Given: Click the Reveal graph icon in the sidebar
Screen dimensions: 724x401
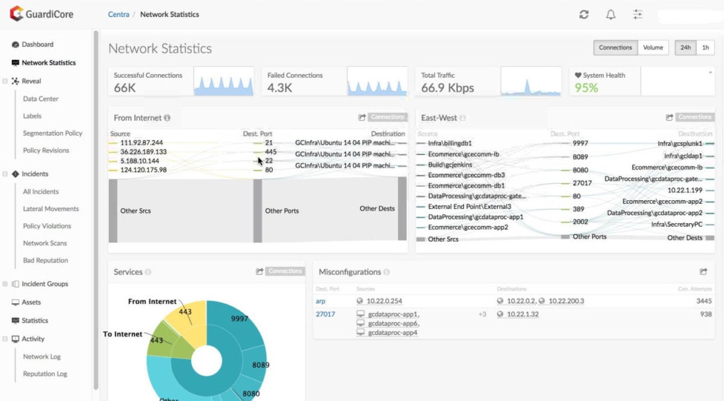Looking at the screenshot, I should pos(15,81).
